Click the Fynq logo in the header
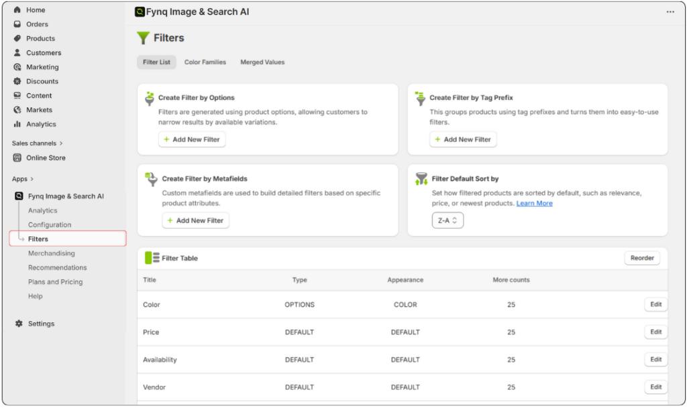The image size is (687, 408). coord(140,12)
